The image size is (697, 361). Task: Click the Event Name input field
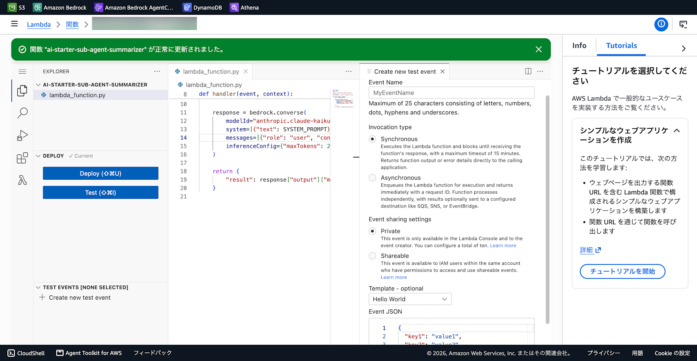[451, 93]
